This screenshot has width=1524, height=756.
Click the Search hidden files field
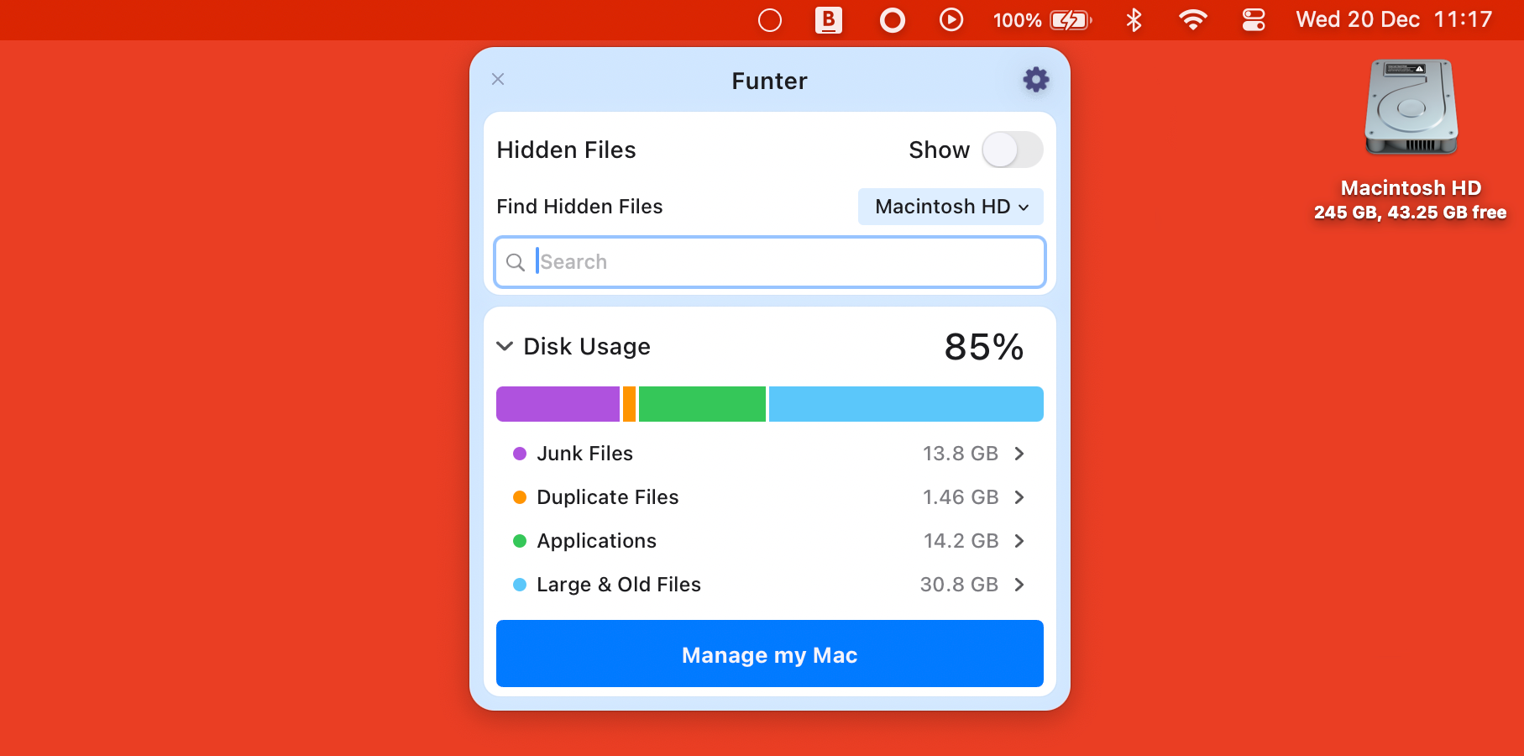point(770,262)
